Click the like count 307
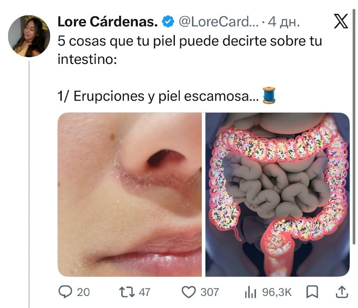358x308 pixels. click(x=209, y=292)
